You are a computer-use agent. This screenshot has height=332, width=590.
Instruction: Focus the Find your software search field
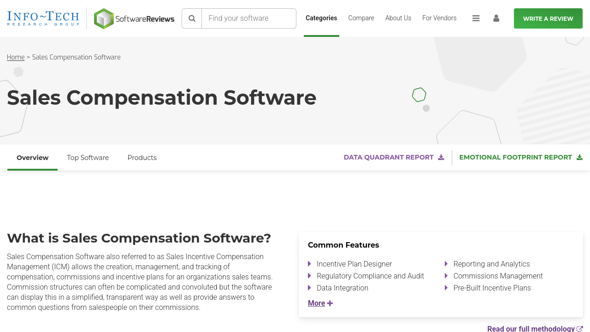[x=249, y=18]
